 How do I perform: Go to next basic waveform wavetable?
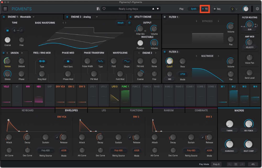[x=65, y=23]
